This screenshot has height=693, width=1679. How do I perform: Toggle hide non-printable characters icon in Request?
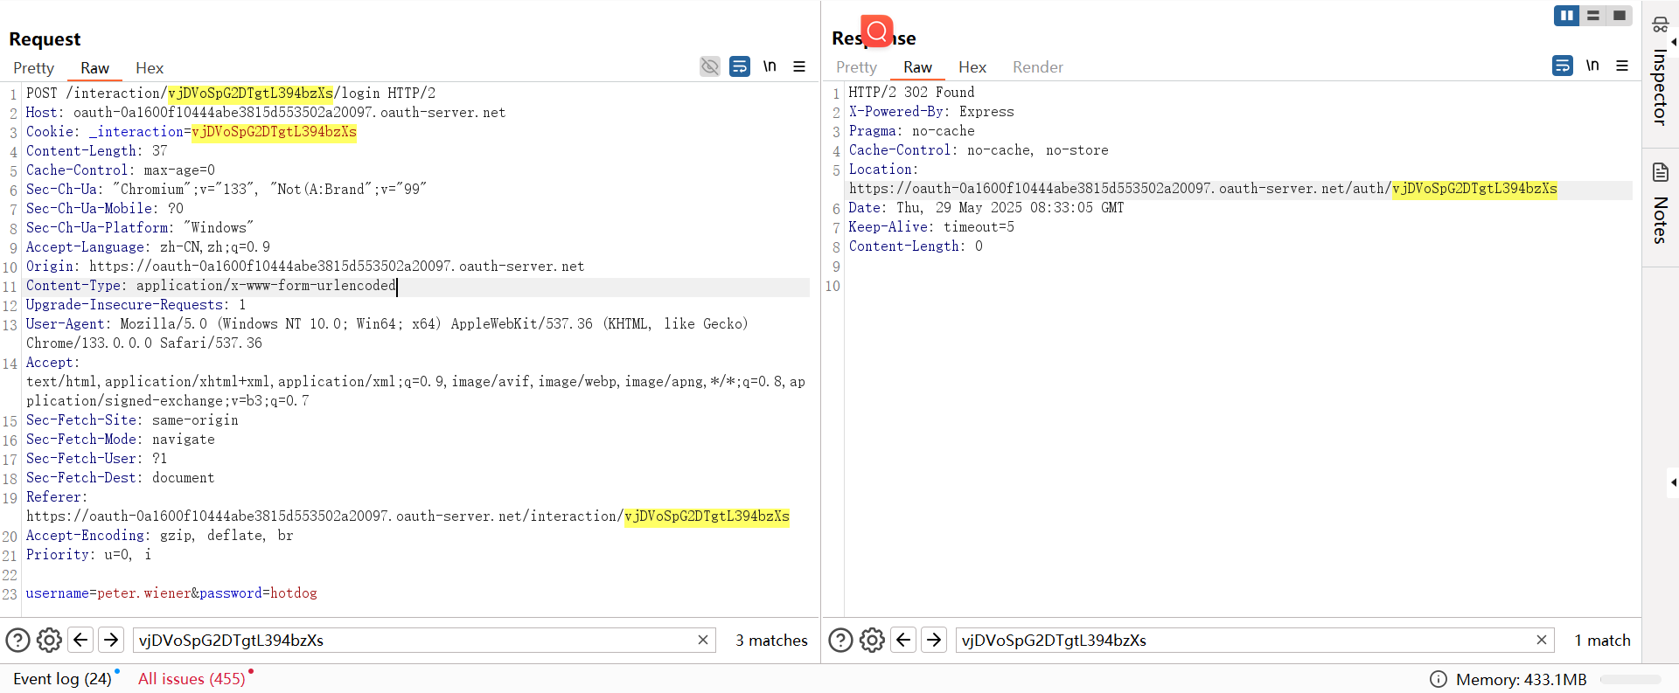click(710, 66)
